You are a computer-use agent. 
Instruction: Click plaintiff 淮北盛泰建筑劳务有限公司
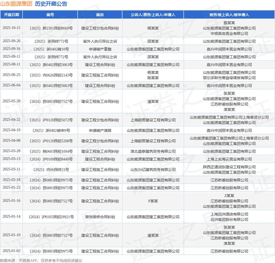(x=153, y=151)
